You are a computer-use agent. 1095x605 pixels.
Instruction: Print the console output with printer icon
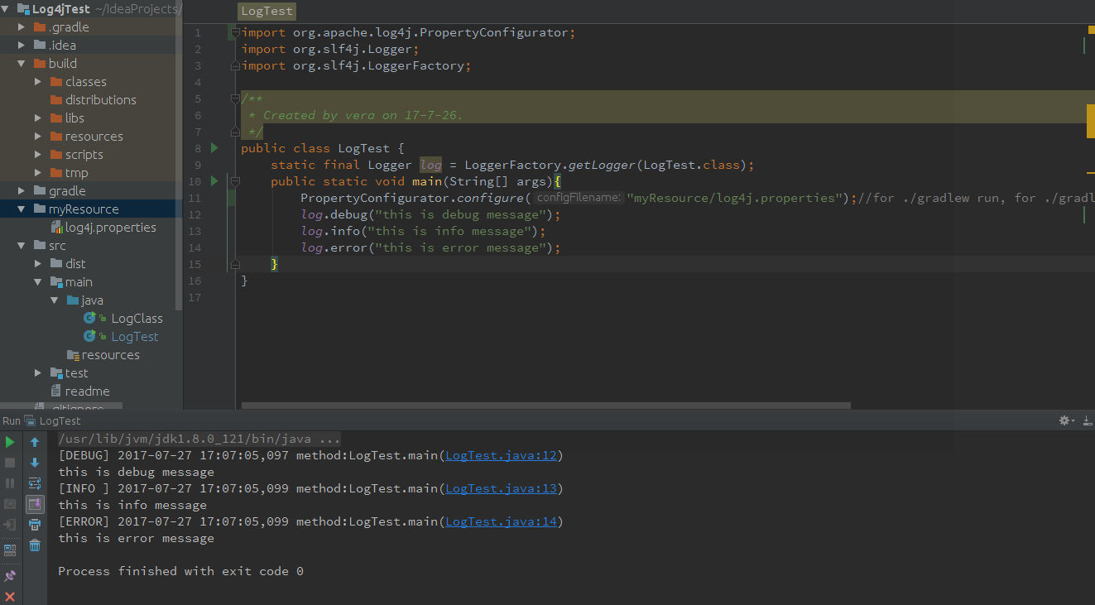point(35,525)
